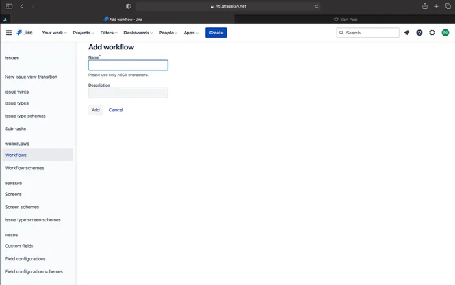Toggle the browser sidebar icon
Screen dimensions: 455x285
tap(9, 6)
